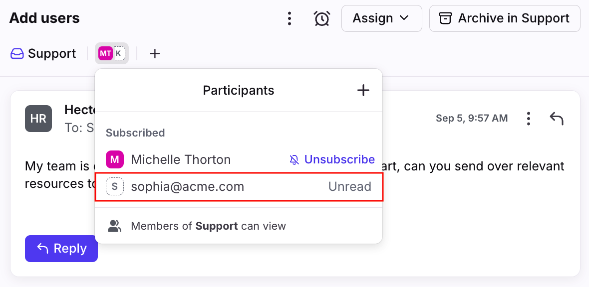The width and height of the screenshot is (589, 287).
Task: Click the plus icon in Participants header
Action: (363, 90)
